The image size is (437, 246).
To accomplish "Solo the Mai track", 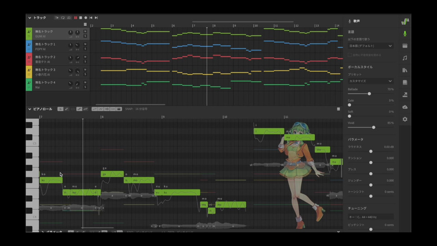I will (85, 87).
